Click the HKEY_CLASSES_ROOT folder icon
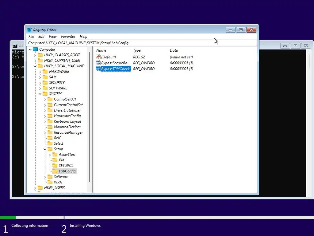Image resolution: width=314 pixels, height=236 pixels. click(x=40, y=55)
